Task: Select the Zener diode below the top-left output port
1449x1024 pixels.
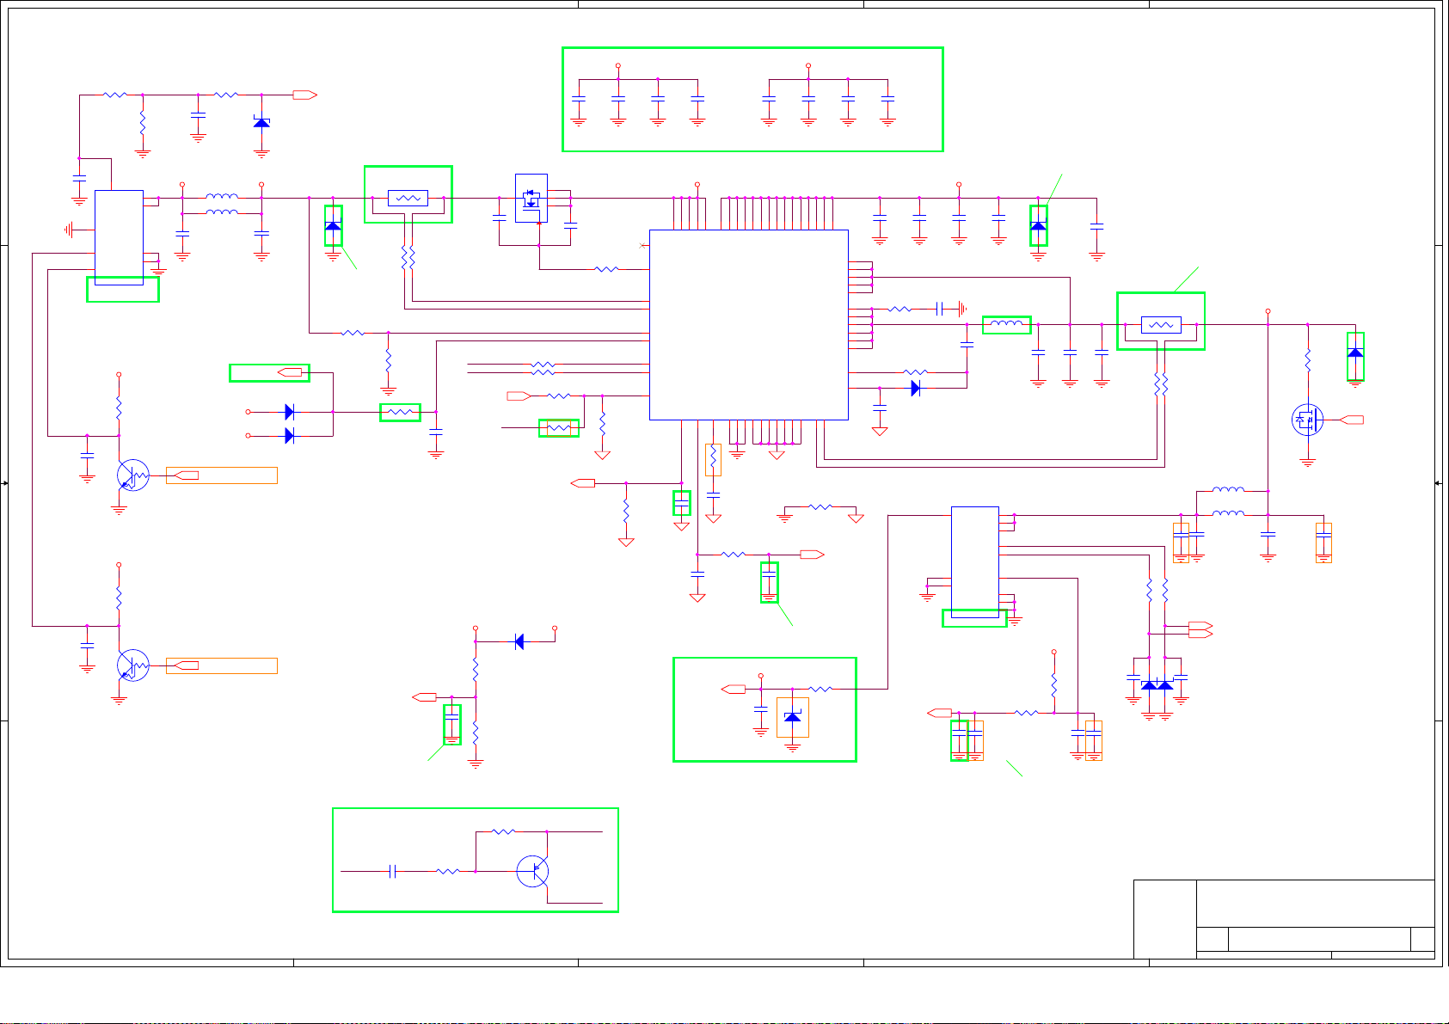Action: click(261, 123)
